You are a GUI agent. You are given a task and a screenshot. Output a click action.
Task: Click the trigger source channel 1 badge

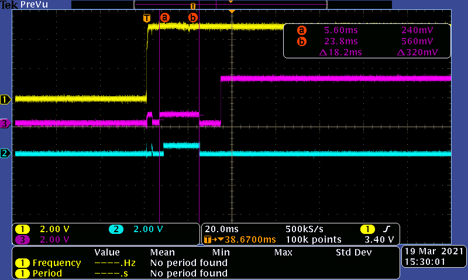click(367, 229)
